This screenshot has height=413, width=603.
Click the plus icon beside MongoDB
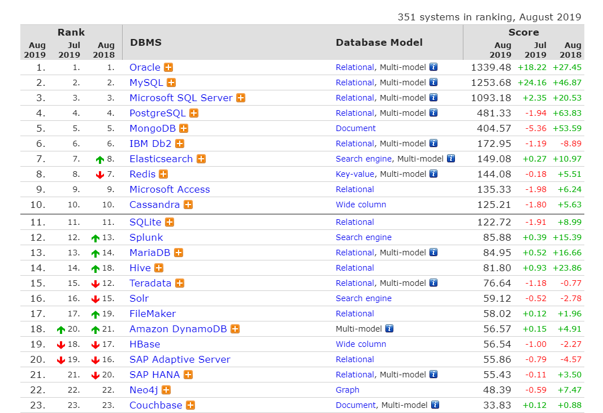(x=184, y=128)
